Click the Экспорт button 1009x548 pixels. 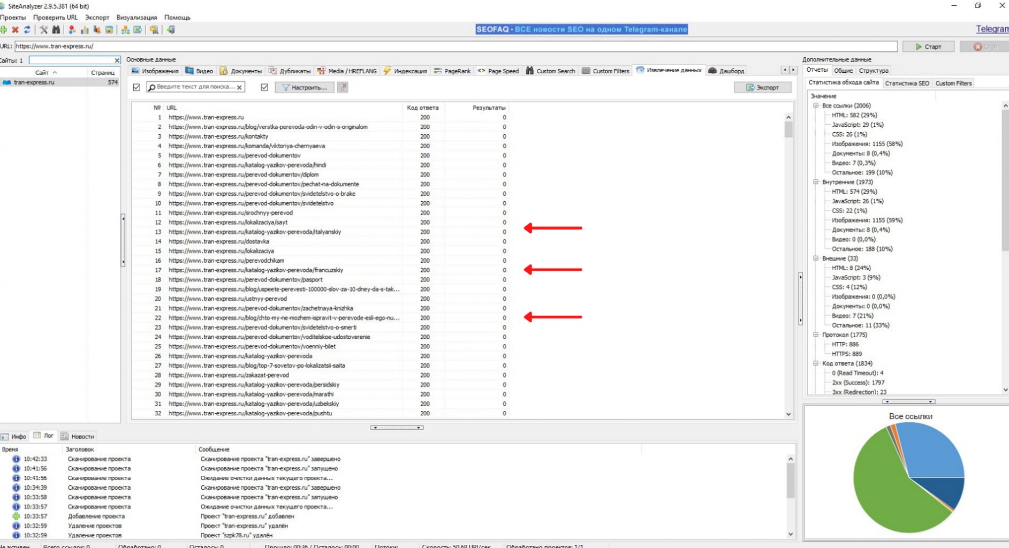(x=763, y=87)
